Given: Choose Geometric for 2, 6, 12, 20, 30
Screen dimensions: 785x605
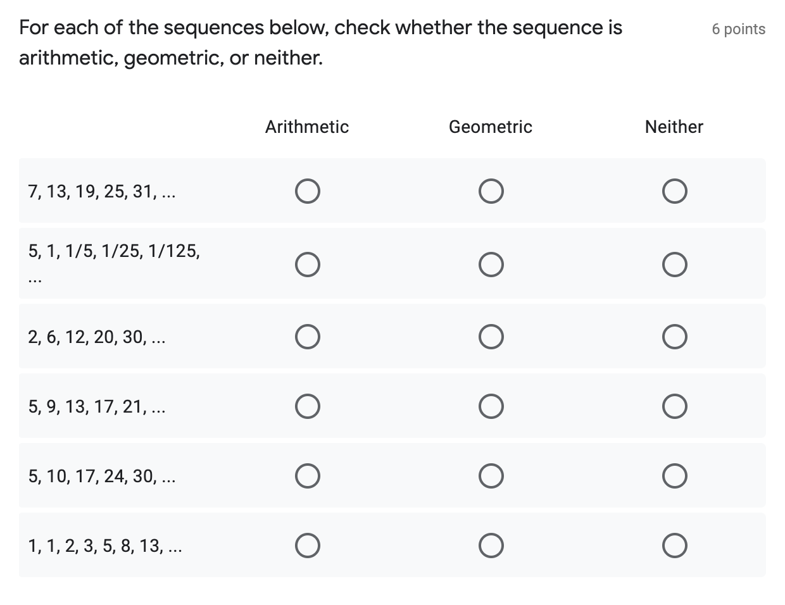Looking at the screenshot, I should (491, 337).
